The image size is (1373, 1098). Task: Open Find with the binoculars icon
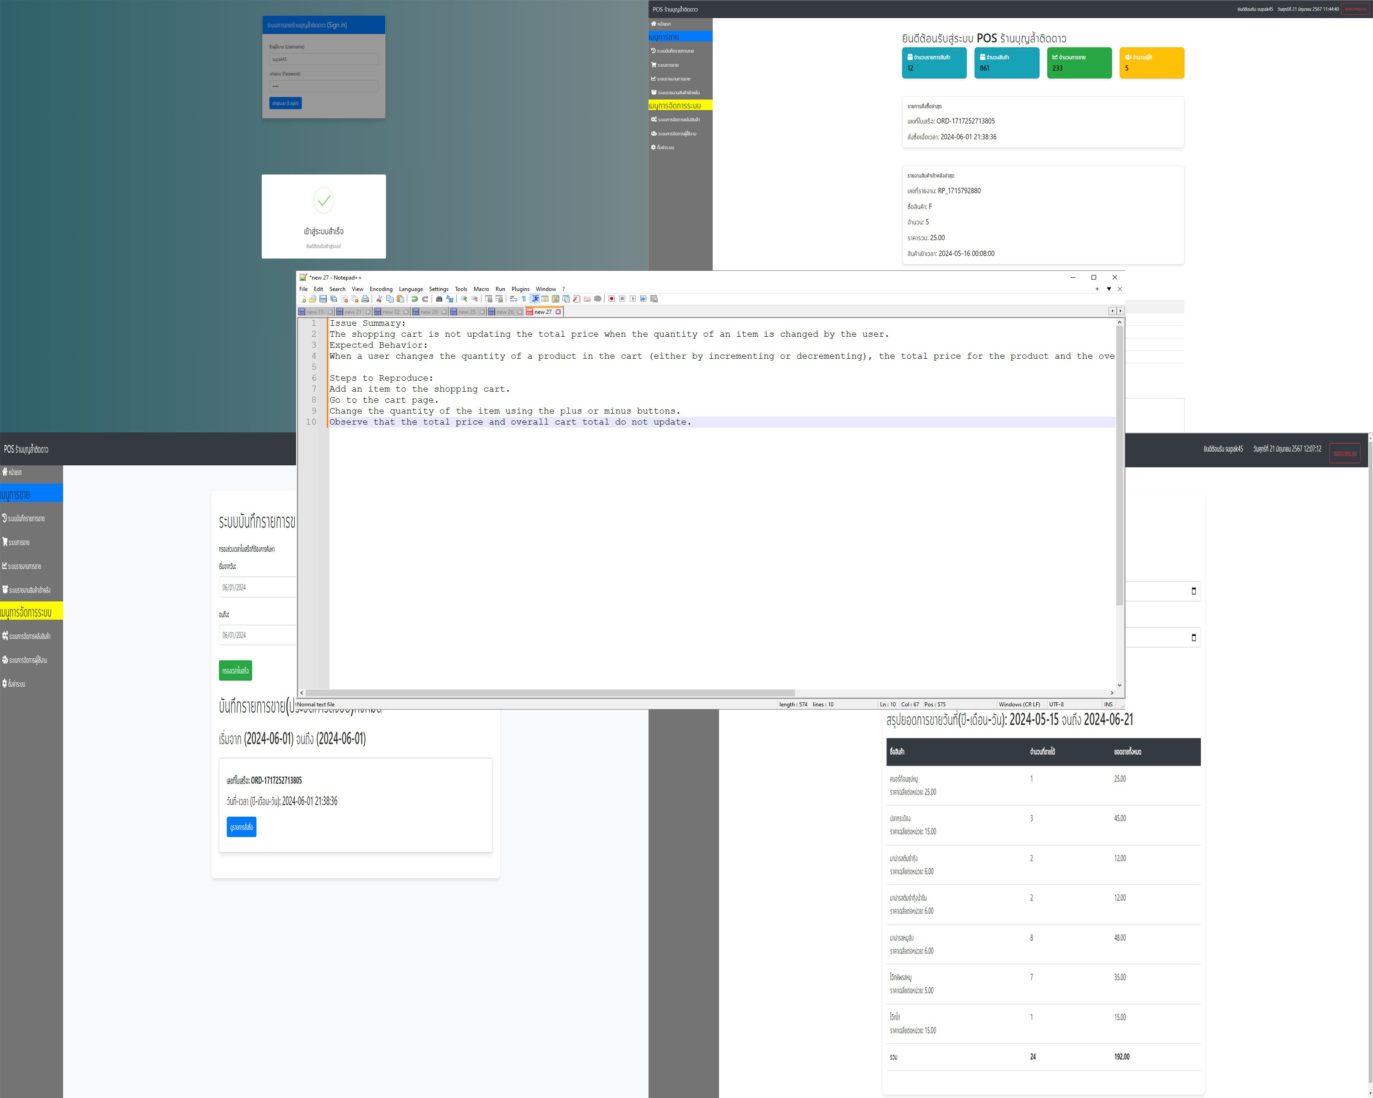point(439,299)
